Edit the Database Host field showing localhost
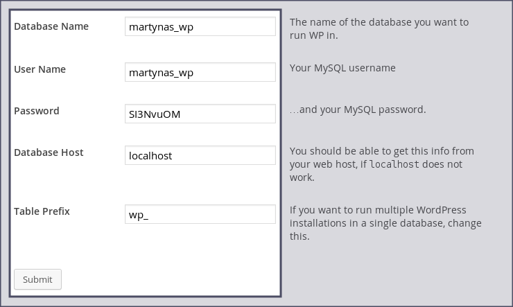The image size is (513, 307). click(200, 155)
